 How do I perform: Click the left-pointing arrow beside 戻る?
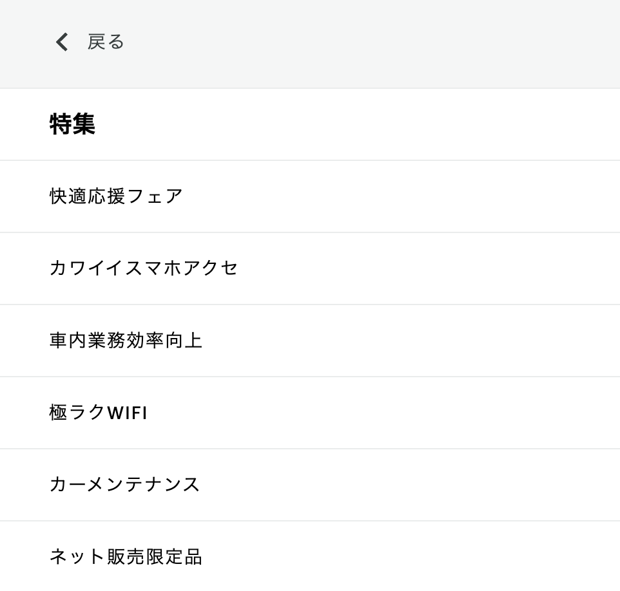[62, 42]
